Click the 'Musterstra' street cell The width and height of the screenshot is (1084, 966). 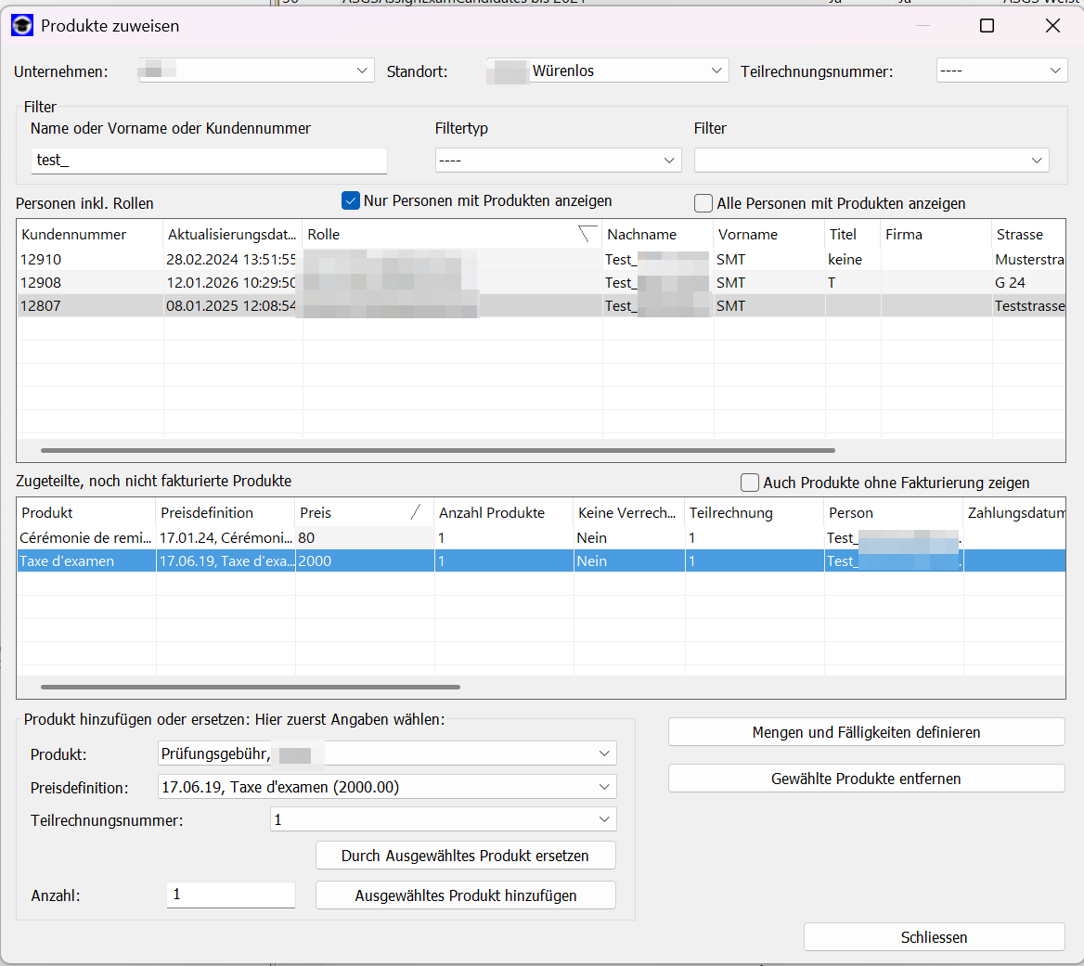point(1028,259)
